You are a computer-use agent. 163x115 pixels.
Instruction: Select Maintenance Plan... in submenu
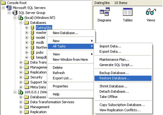pos(123,60)
